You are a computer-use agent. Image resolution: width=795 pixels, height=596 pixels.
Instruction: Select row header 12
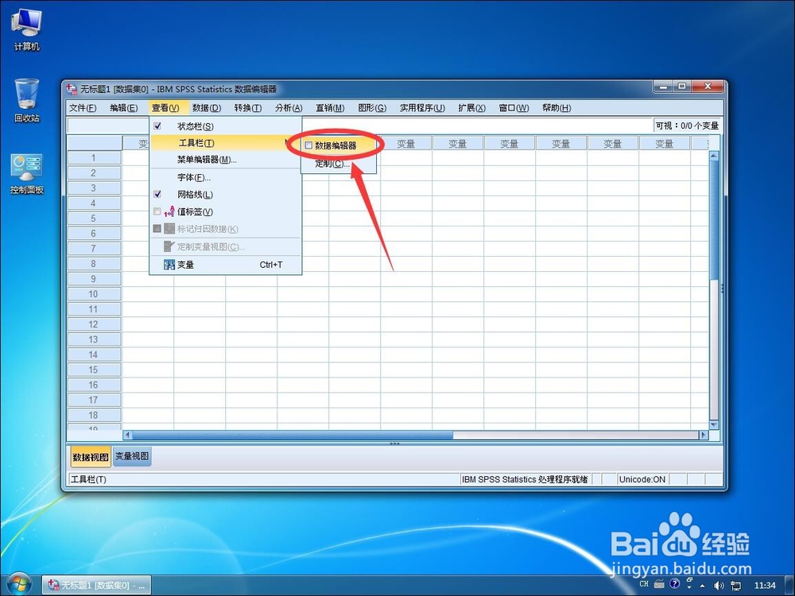point(95,324)
